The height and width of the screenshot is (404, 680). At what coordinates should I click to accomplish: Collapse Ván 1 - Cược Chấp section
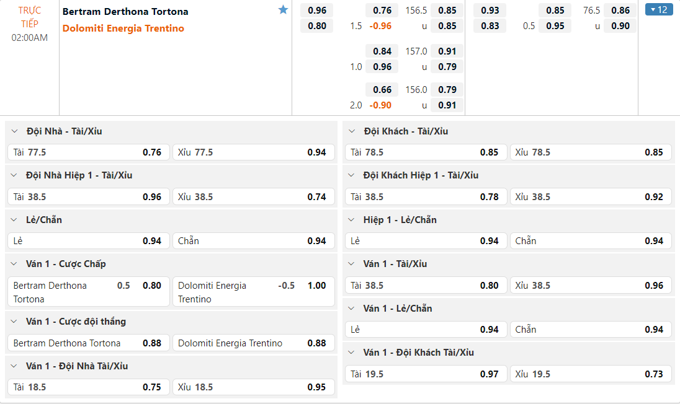[15, 264]
